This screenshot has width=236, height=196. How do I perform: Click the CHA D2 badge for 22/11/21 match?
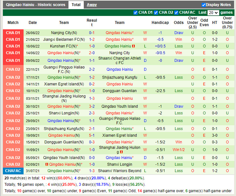(13, 69)
